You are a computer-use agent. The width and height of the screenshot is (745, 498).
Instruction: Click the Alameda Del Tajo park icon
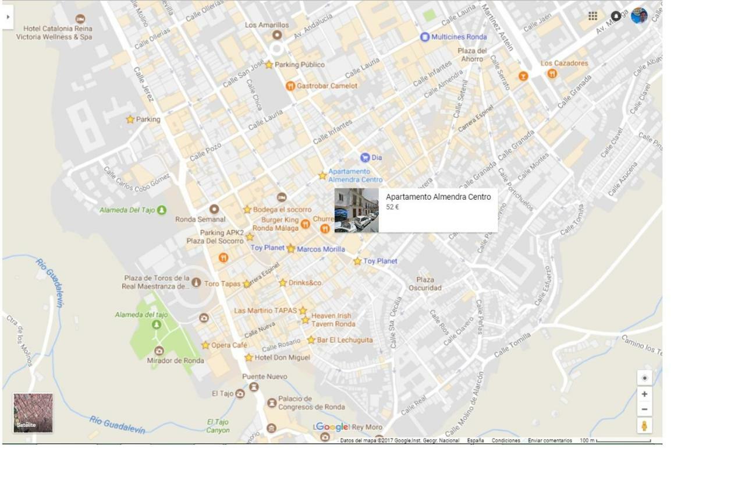tap(162, 210)
